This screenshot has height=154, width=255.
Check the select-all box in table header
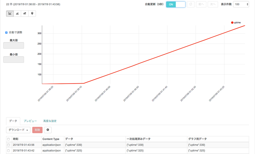click(x=8, y=139)
